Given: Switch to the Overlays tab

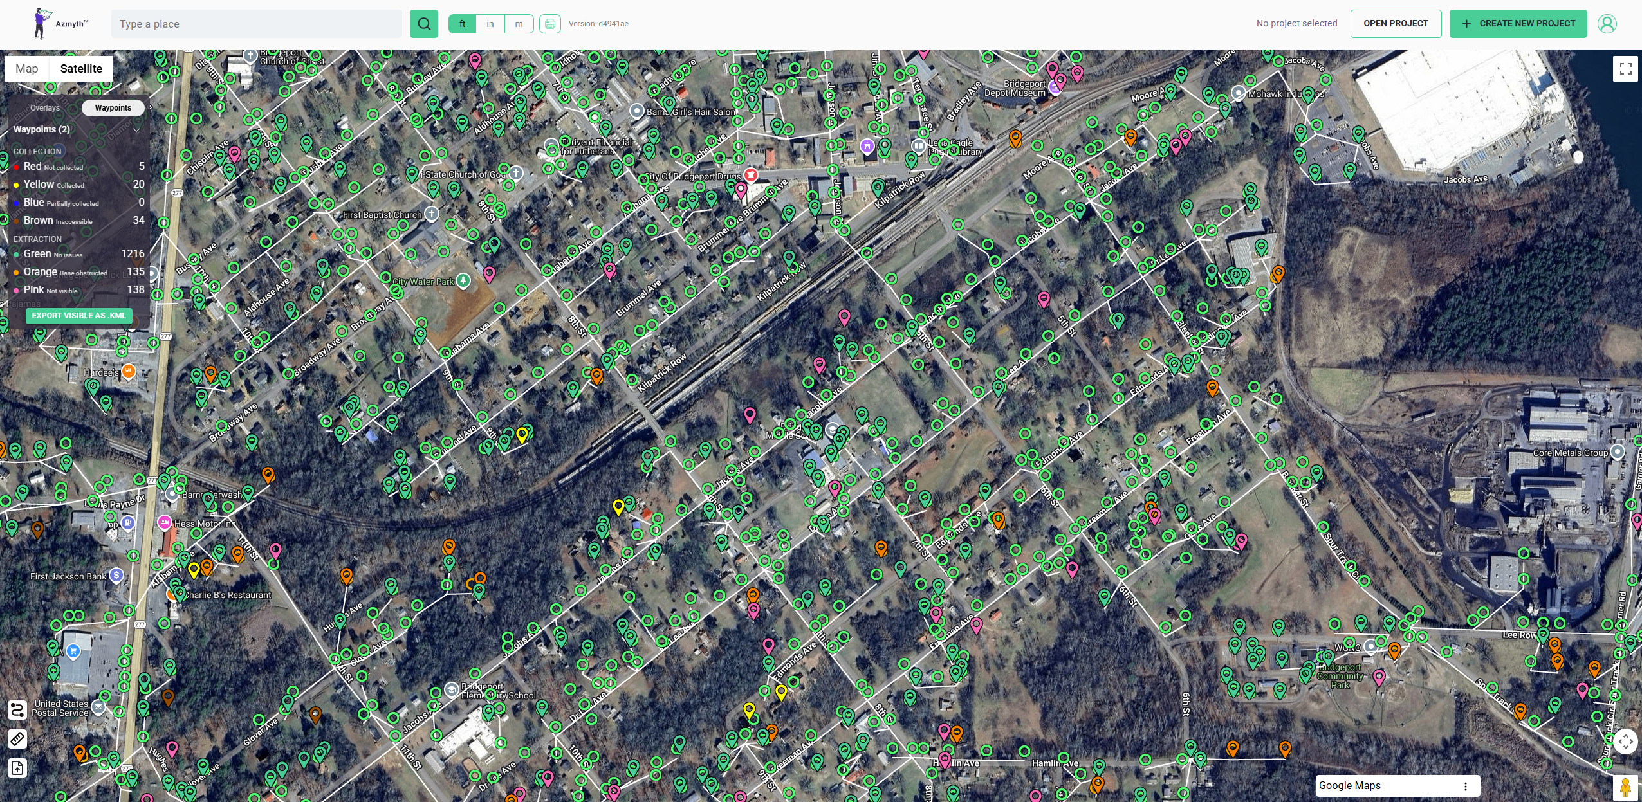Looking at the screenshot, I should [x=45, y=108].
